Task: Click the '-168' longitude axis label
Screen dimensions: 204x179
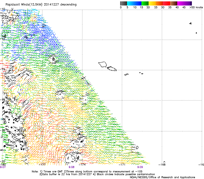Action: (x=162, y=165)
